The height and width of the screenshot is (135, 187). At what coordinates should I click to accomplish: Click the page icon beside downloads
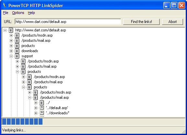(17, 51)
